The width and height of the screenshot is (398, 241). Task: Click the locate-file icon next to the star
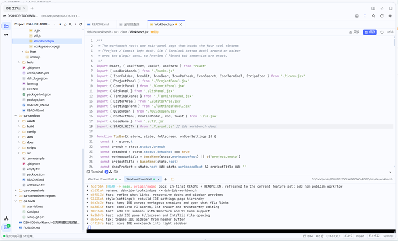65,24
